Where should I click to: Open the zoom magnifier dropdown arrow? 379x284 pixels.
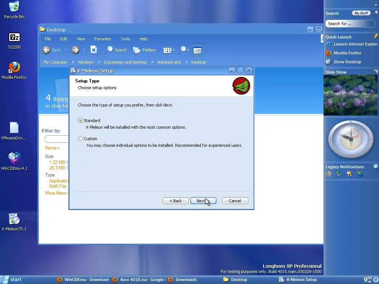point(188,50)
